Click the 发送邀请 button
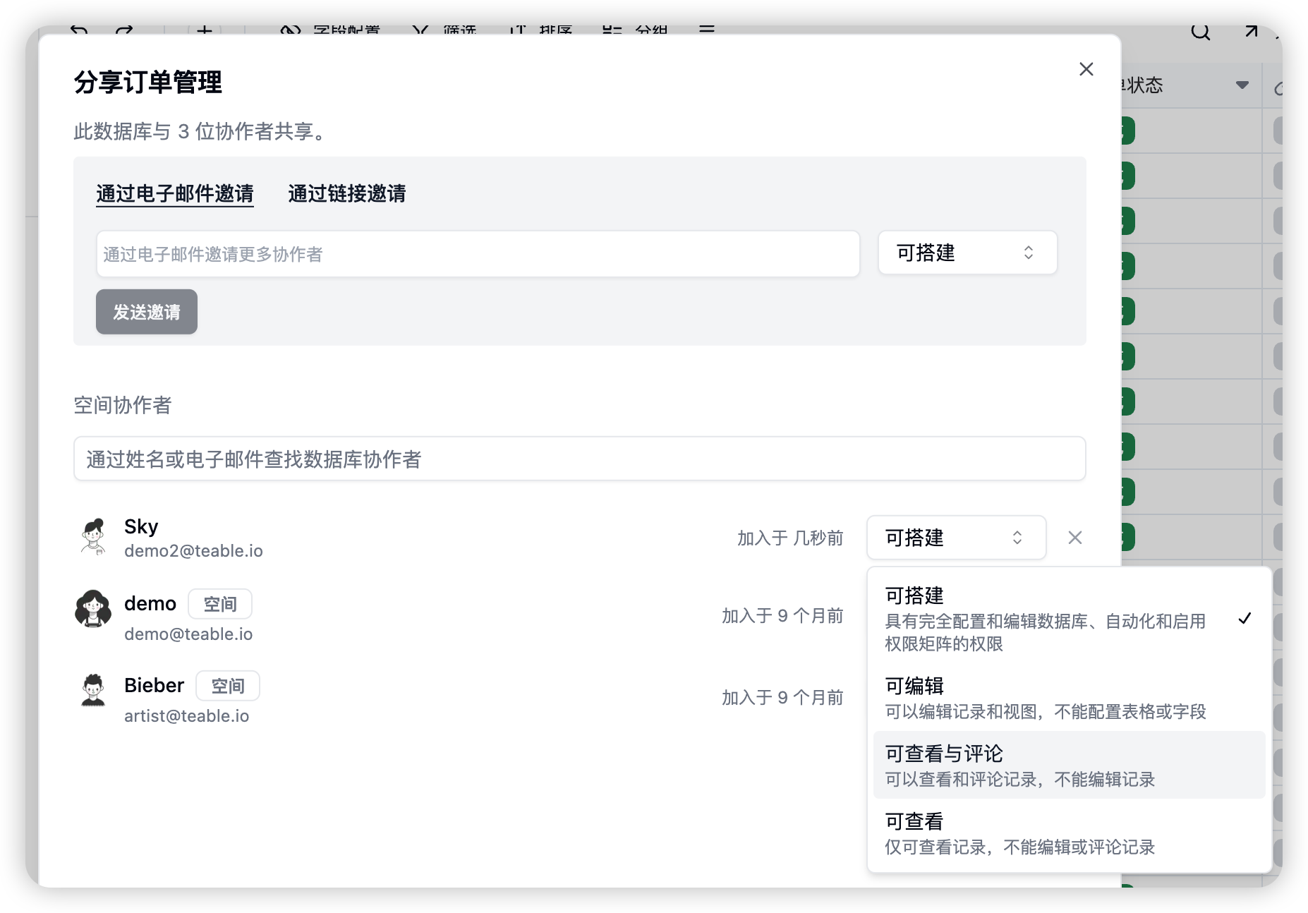The image size is (1308, 913). 146,311
